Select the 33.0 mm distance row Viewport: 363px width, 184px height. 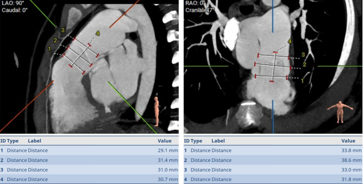coord(273,170)
